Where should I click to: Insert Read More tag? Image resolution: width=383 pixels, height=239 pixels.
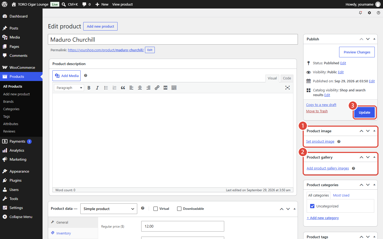165,88
